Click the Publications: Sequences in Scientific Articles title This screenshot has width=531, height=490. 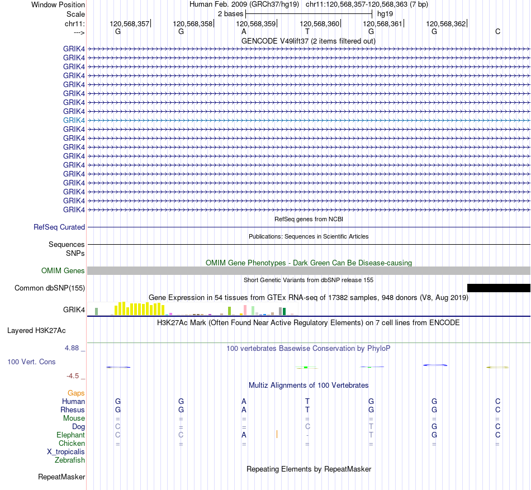(309, 236)
